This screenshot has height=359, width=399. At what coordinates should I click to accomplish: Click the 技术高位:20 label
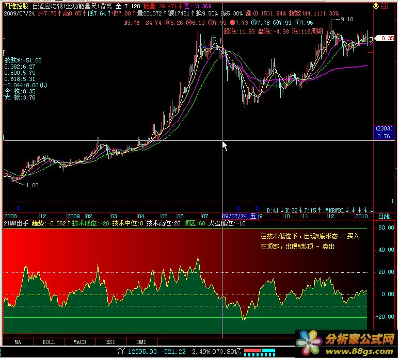tap(163, 223)
